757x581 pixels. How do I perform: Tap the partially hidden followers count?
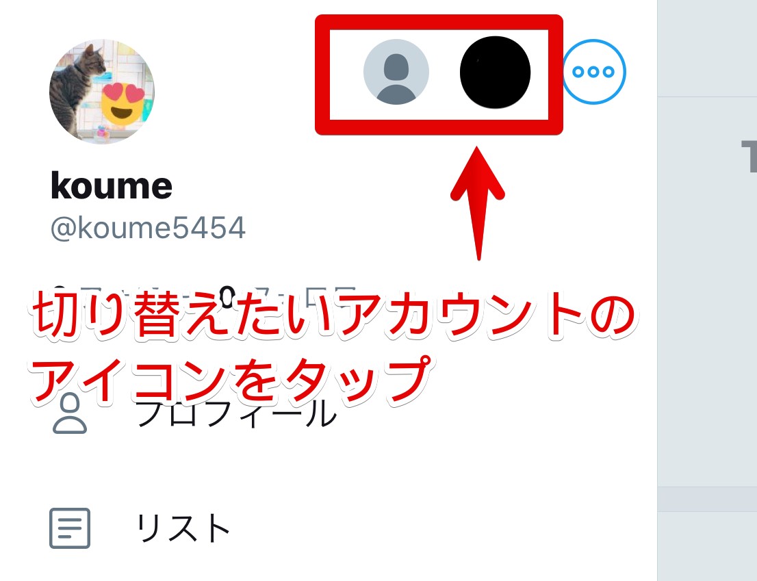[288, 292]
